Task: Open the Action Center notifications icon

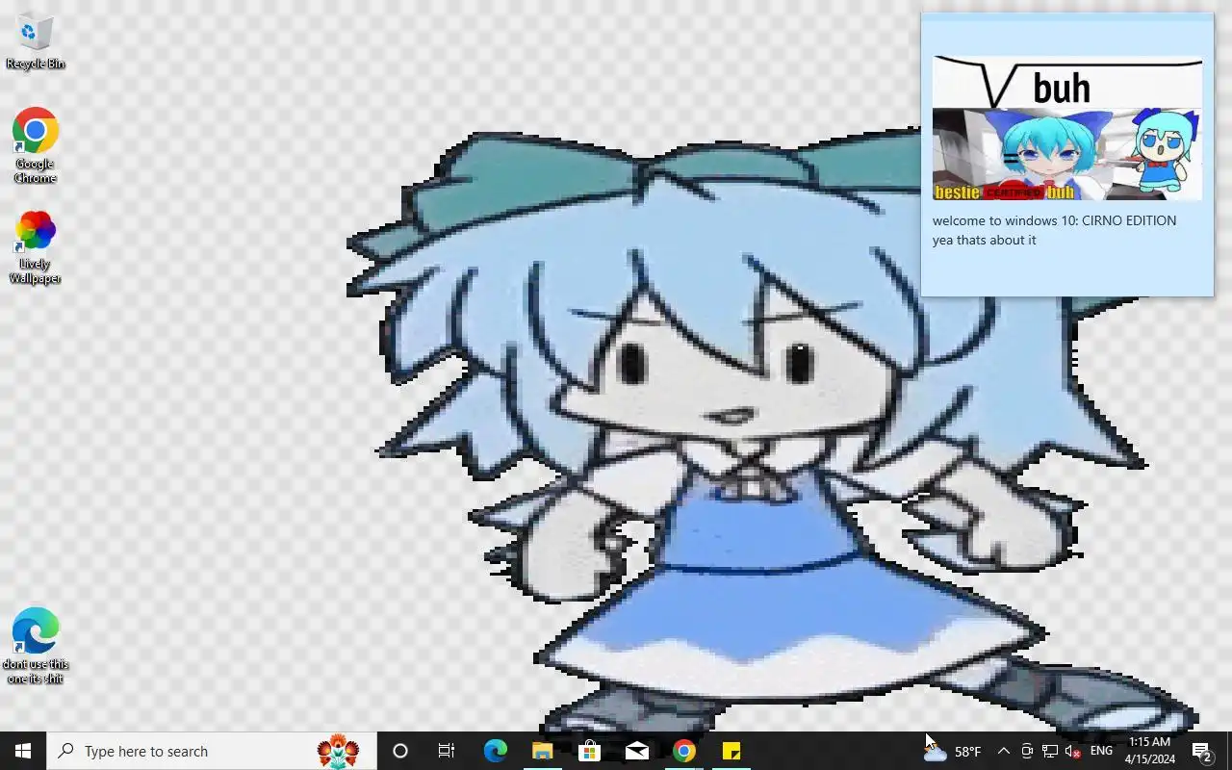Action: (1202, 751)
